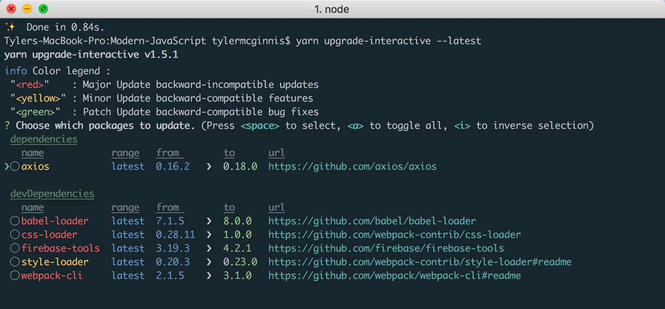The width and height of the screenshot is (665, 309).
Task: Click the sparkle icon before Done
Action: pos(9,26)
